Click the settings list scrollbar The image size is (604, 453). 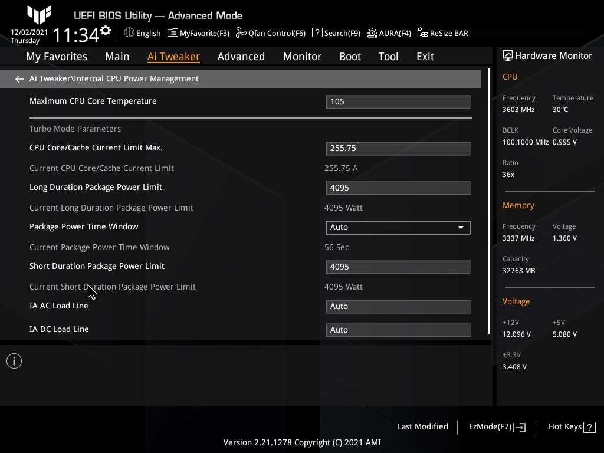pos(488,201)
